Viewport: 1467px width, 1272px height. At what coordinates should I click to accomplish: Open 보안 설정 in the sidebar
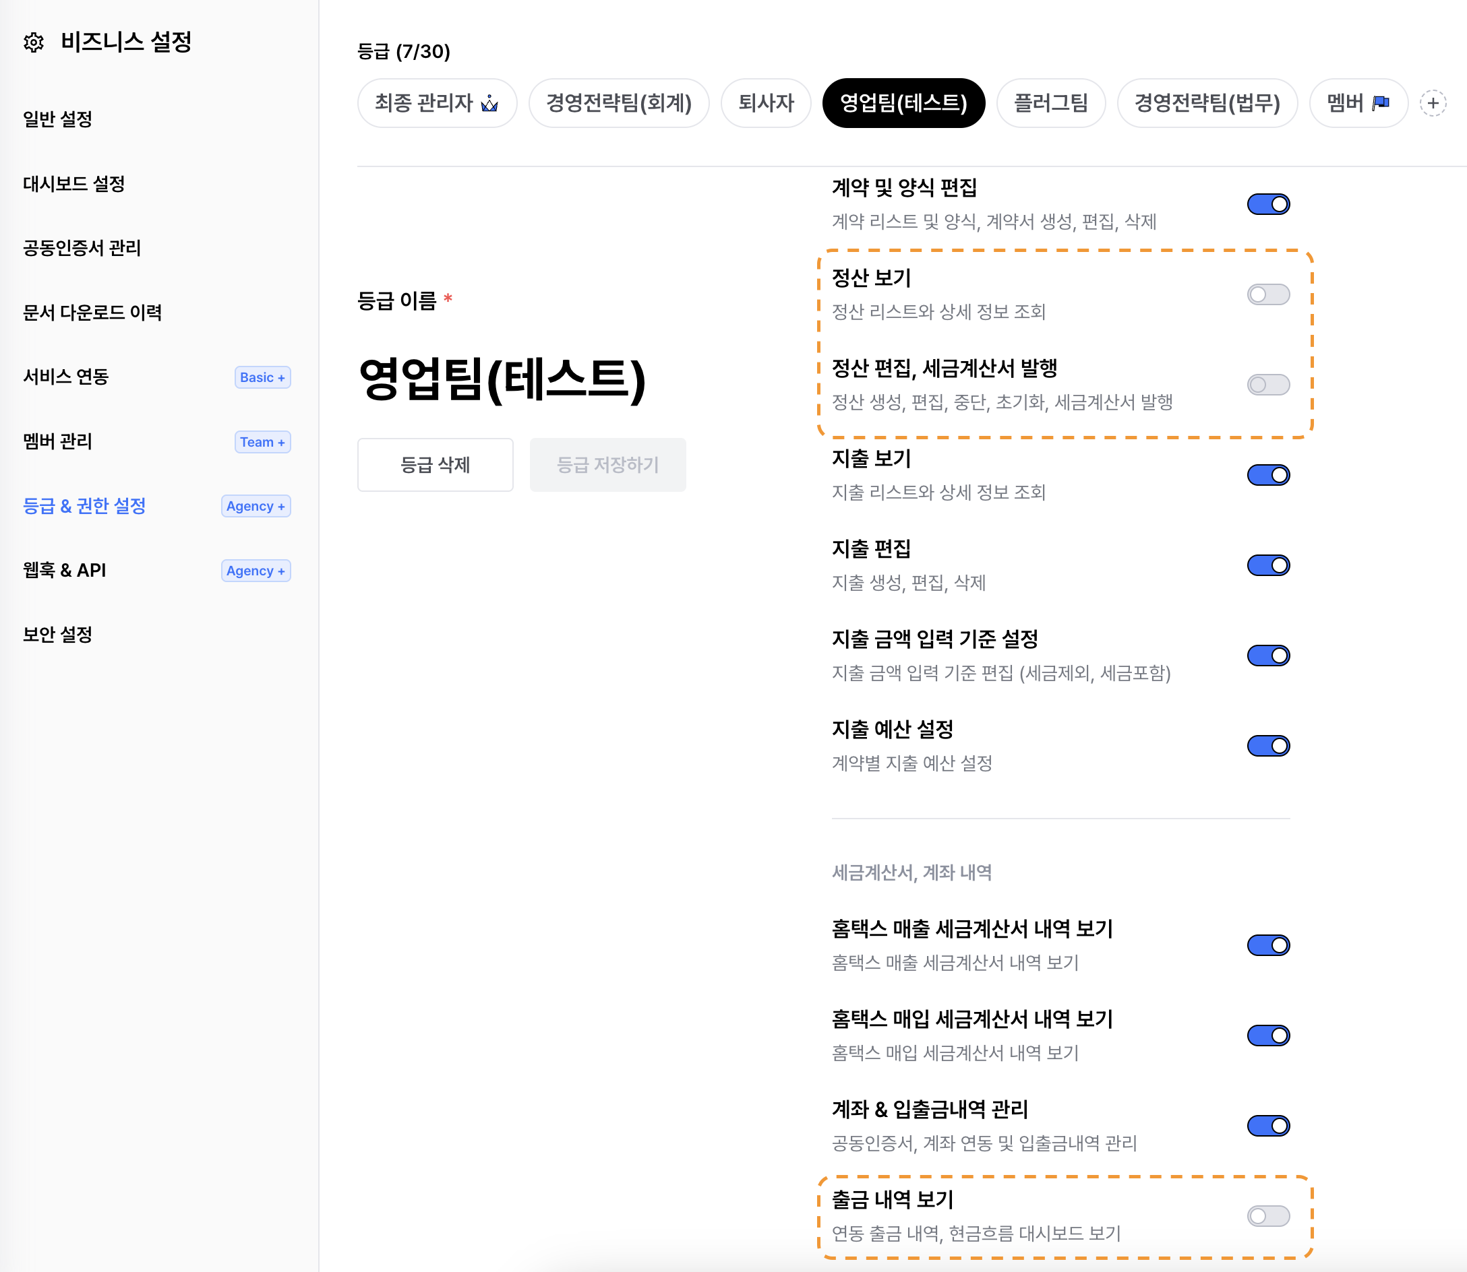57,635
